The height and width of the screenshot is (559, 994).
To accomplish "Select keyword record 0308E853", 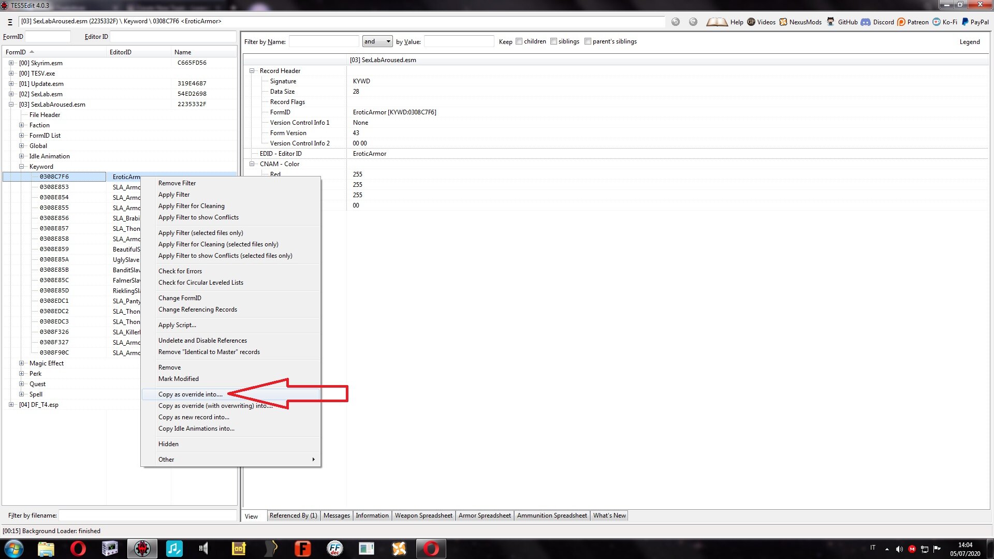I will tap(54, 187).
